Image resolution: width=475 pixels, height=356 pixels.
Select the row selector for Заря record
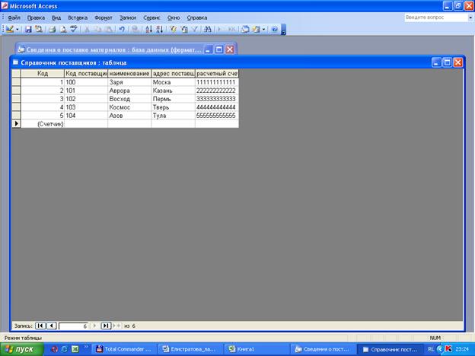tap(16, 82)
